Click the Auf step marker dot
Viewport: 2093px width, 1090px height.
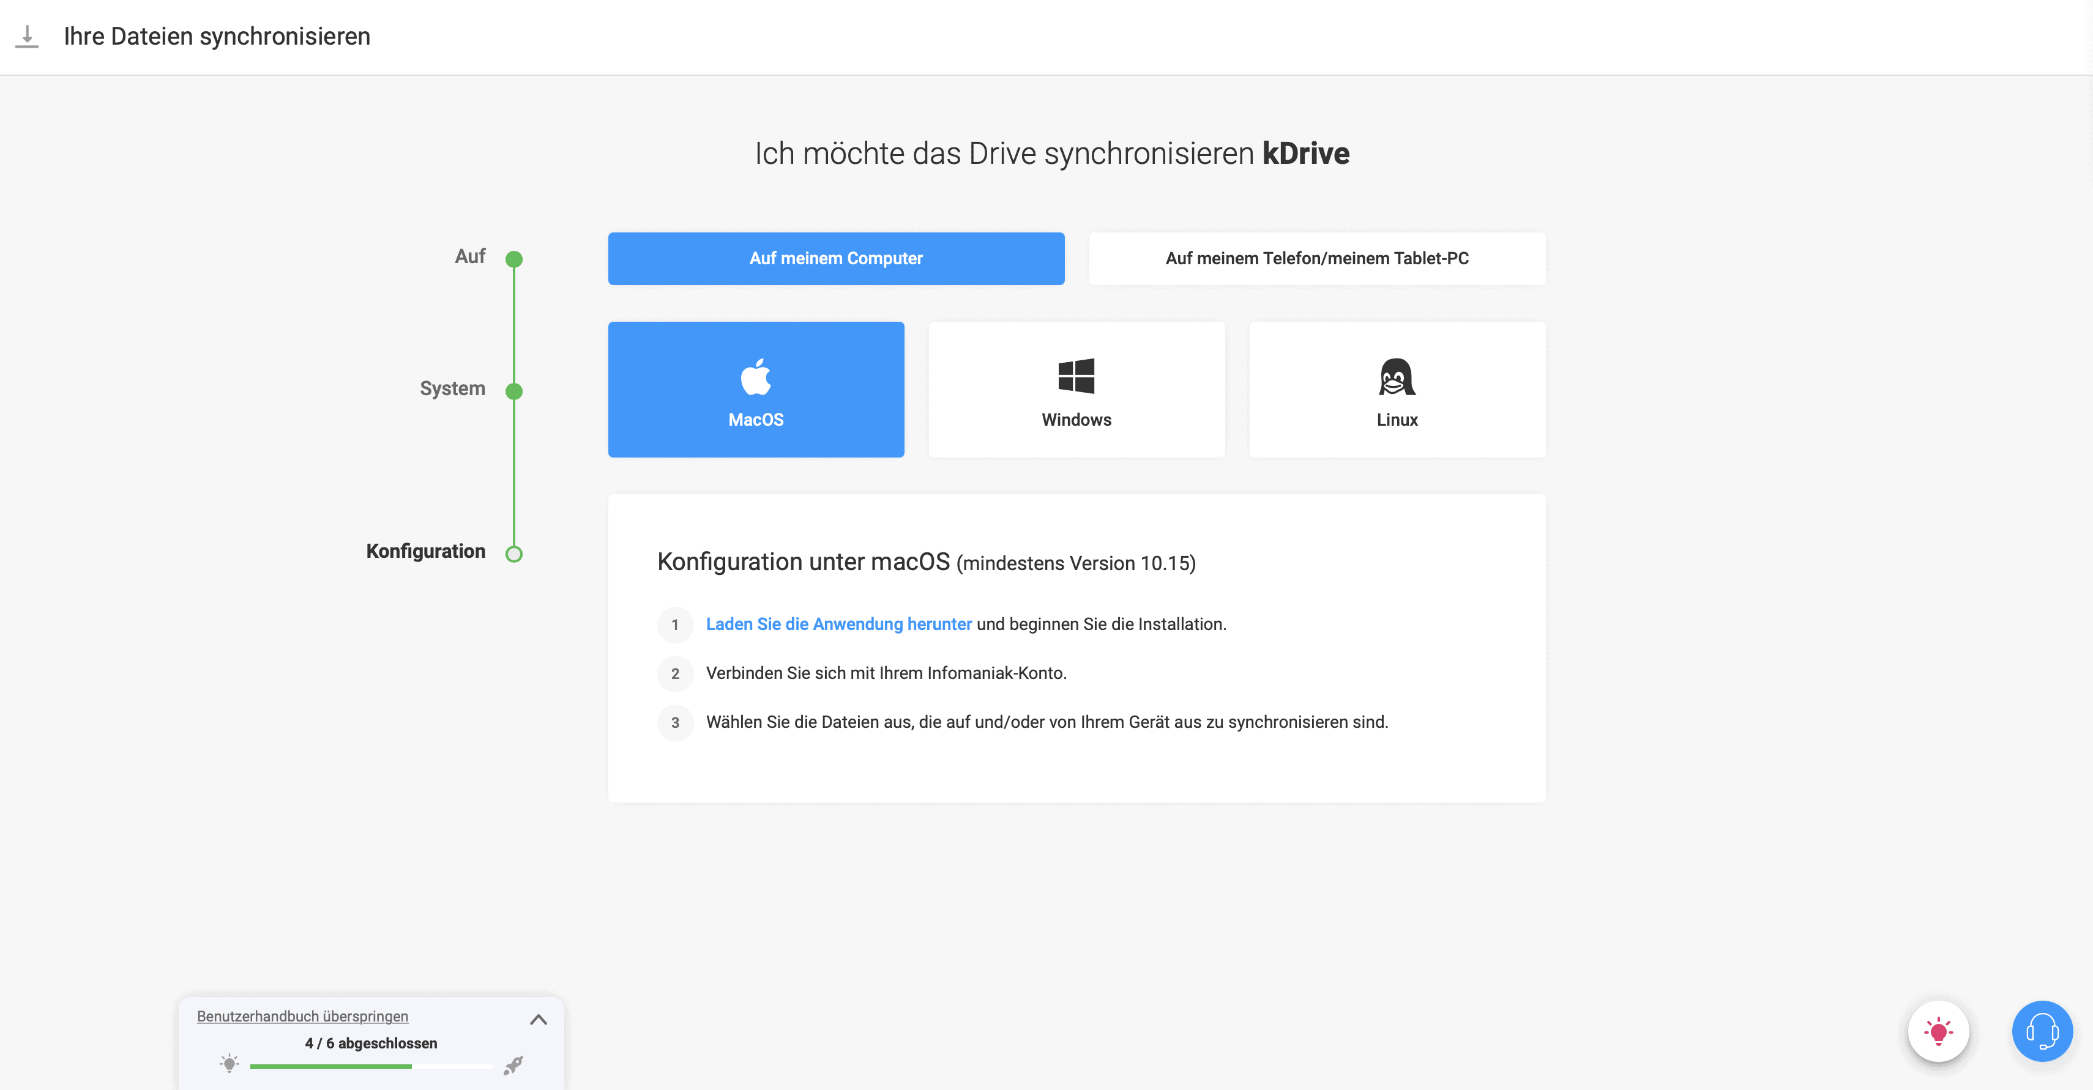[513, 259]
